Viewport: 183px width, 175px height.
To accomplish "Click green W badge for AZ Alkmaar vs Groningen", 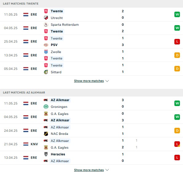I will tap(177, 103).
